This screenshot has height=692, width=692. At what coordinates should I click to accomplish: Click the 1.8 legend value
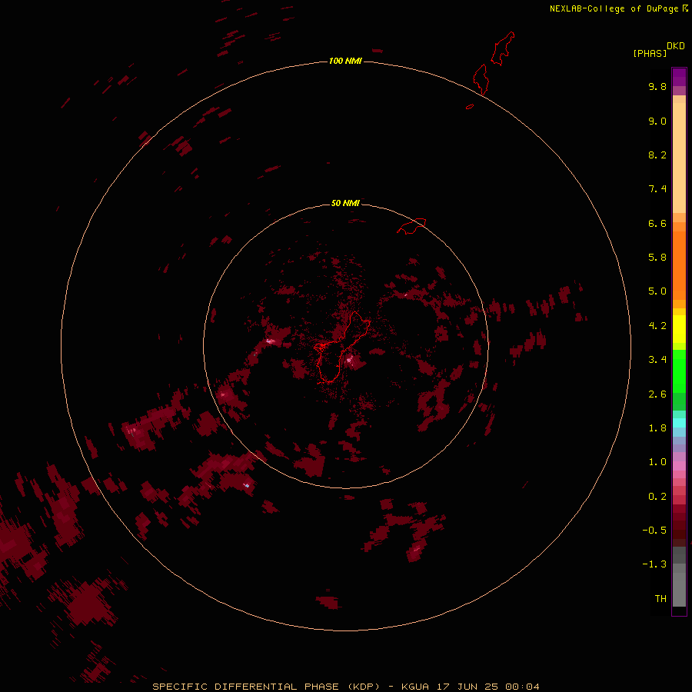657,428
